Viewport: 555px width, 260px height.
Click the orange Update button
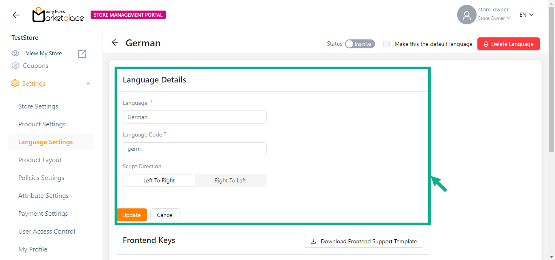(x=132, y=215)
